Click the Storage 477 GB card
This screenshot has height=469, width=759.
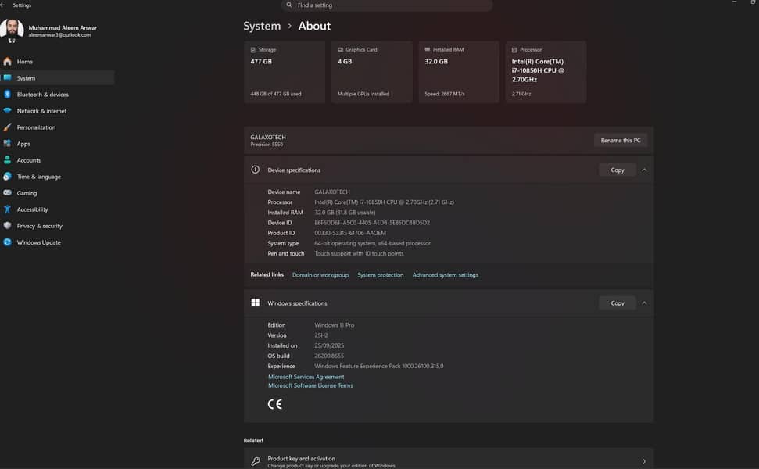coord(285,72)
